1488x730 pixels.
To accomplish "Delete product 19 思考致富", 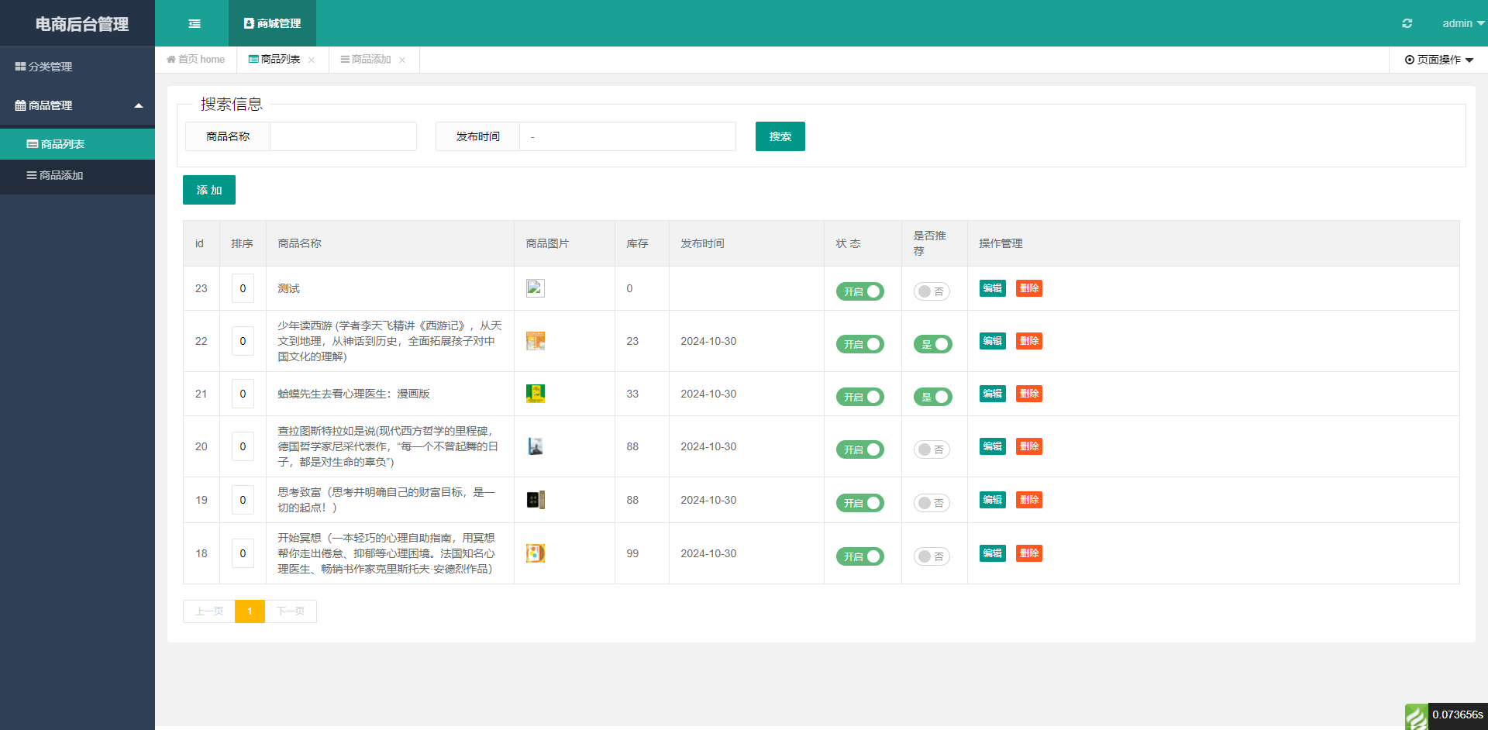I will (1029, 500).
